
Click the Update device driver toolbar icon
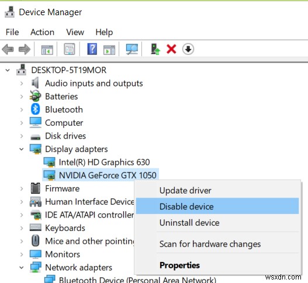click(x=155, y=49)
